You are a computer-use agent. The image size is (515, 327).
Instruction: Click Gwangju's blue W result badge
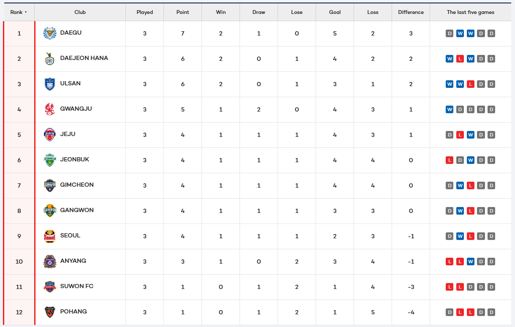(450, 109)
